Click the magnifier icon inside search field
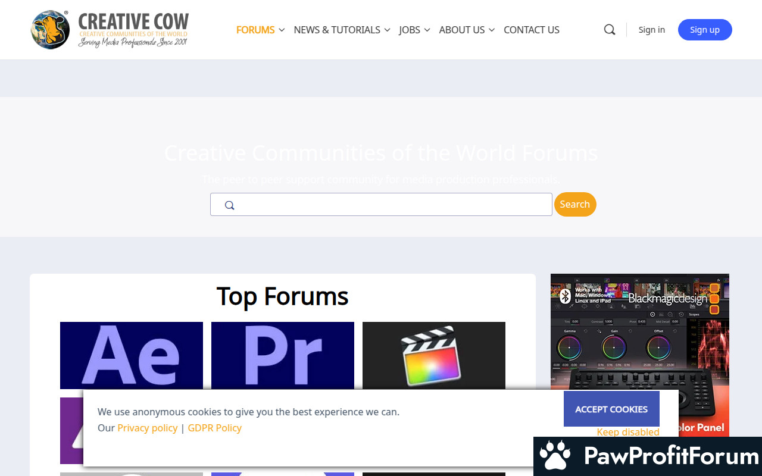Image resolution: width=762 pixels, height=476 pixels. pos(230,205)
